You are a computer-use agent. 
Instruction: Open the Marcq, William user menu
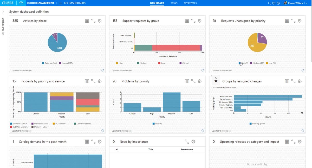click(296, 3)
